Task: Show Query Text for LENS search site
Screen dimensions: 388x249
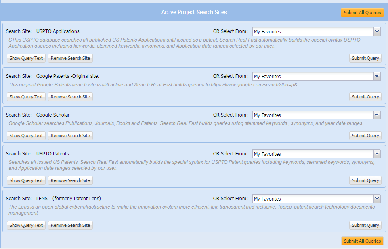Action: tap(26, 225)
